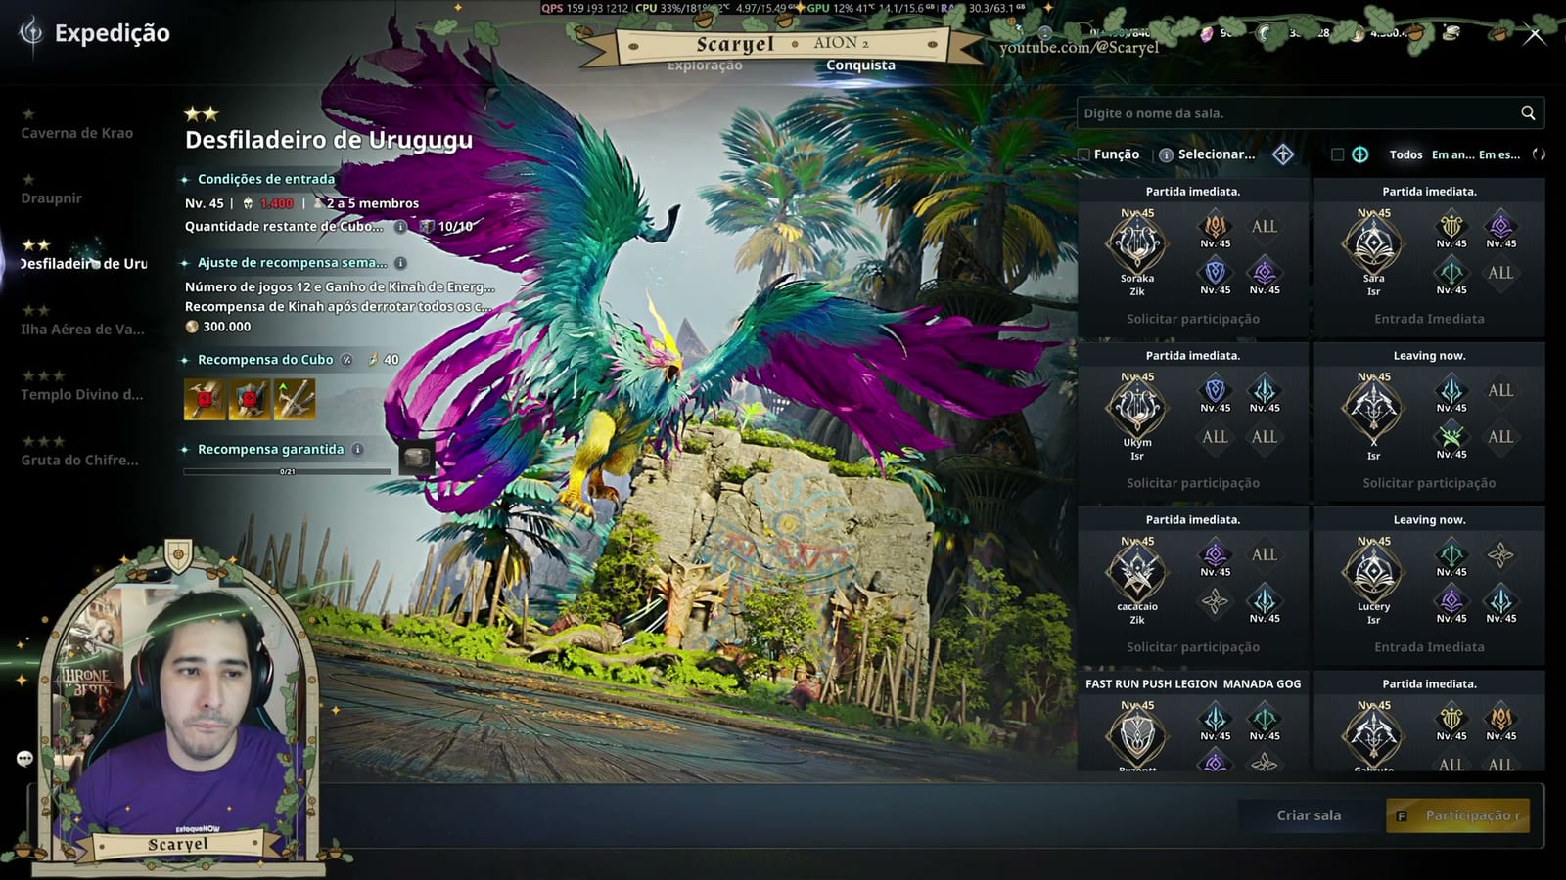Select Templo Divino d... dungeon
This screenshot has width=1566, height=880.
82,395
